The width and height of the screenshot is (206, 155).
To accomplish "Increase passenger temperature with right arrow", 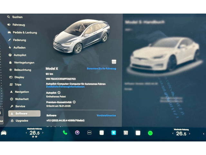I will click(x=190, y=133).
